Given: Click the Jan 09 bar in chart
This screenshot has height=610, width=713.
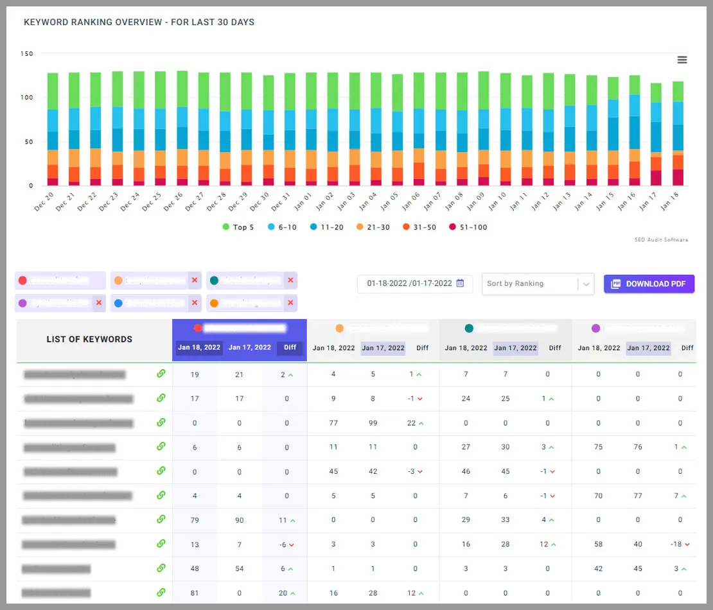Looking at the screenshot, I should [484, 128].
